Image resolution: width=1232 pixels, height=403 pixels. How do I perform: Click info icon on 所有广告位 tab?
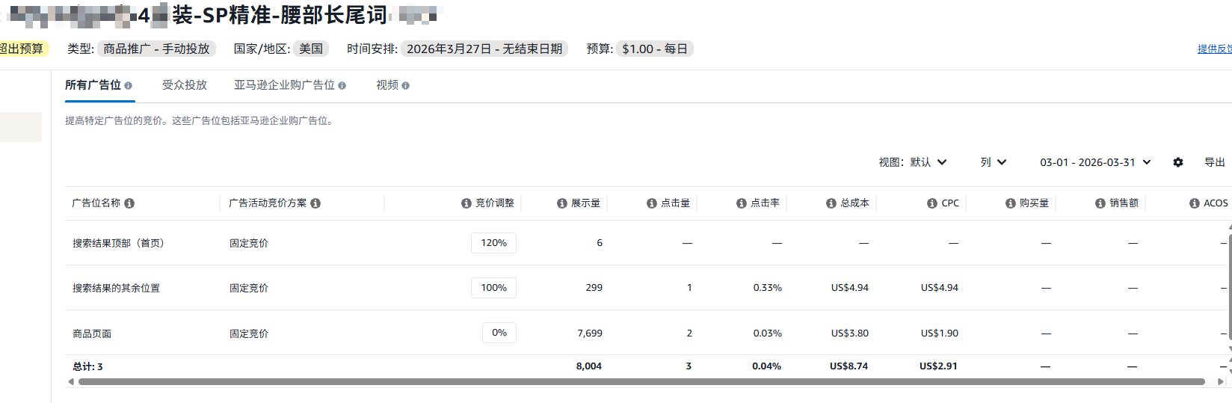click(x=128, y=86)
